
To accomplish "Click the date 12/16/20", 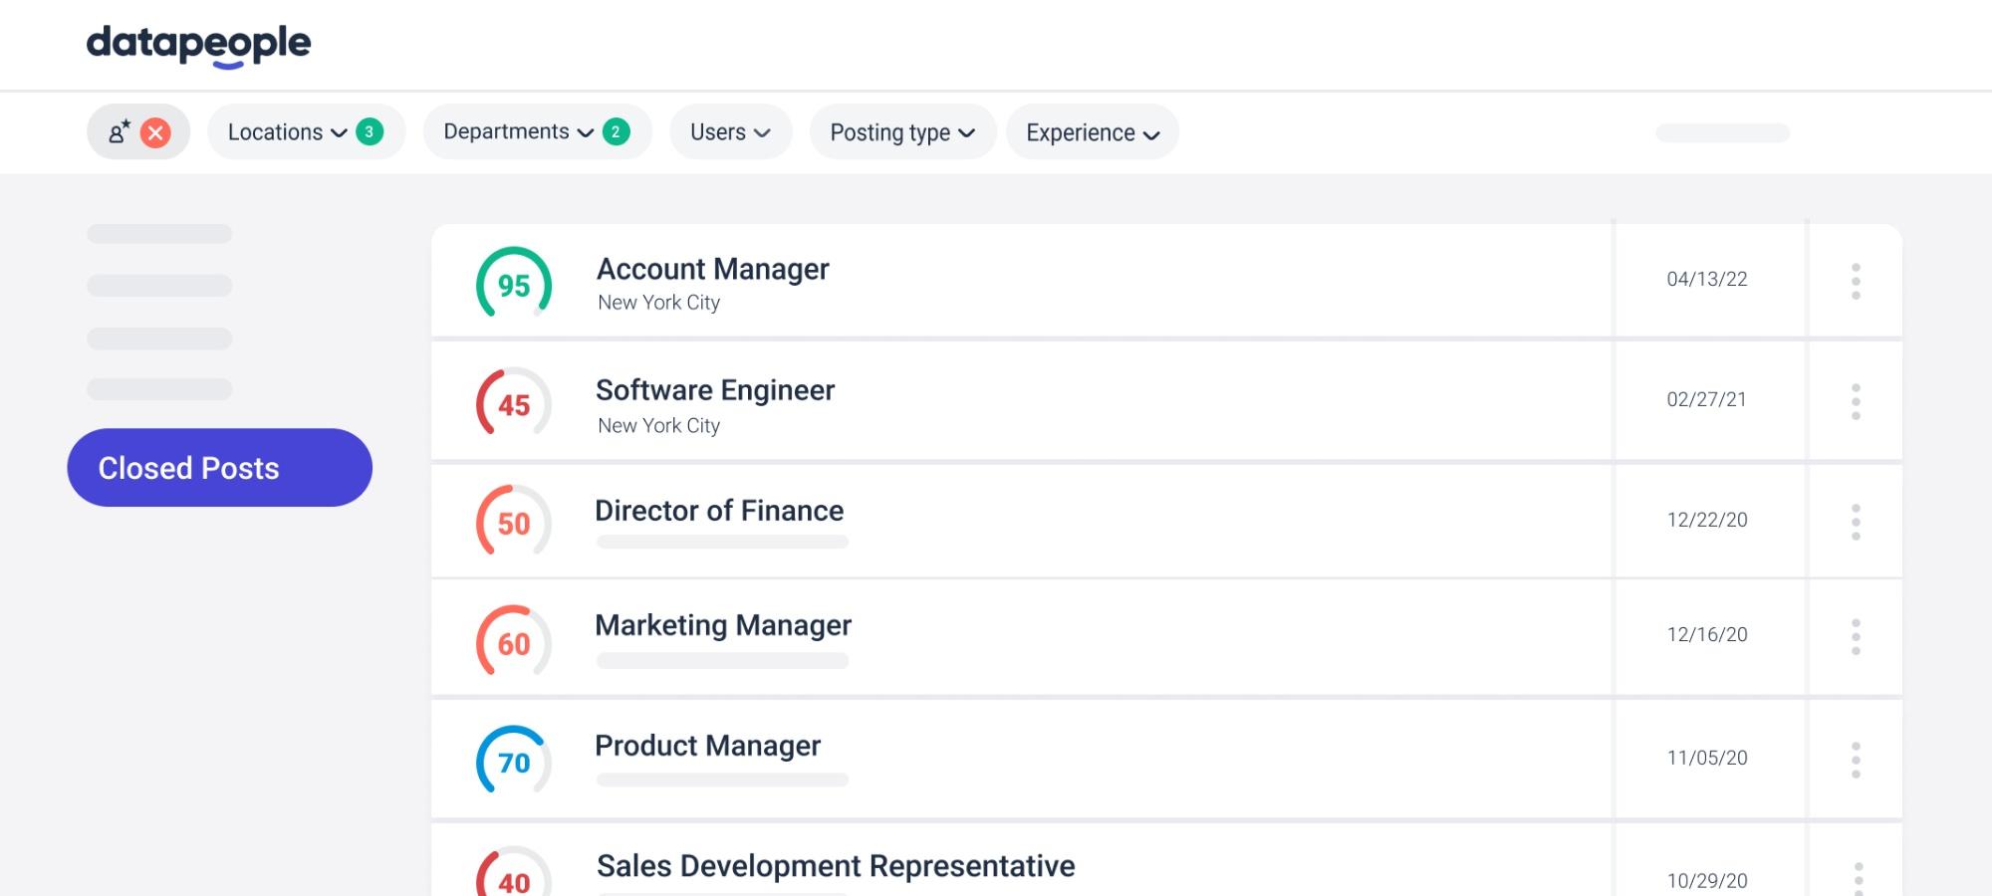I will [1707, 634].
